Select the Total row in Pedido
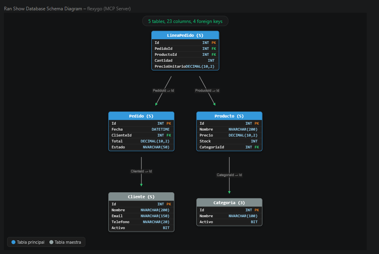This screenshot has height=254, width=379. [141, 141]
